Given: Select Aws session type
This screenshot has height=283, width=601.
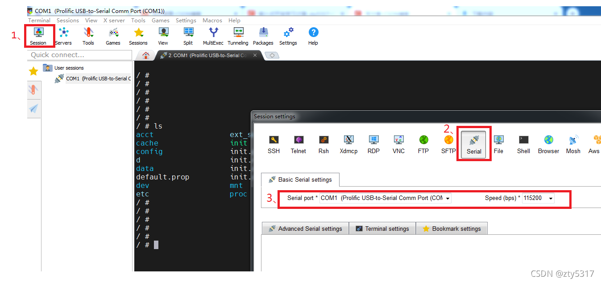Looking at the screenshot, I should 594,145.
